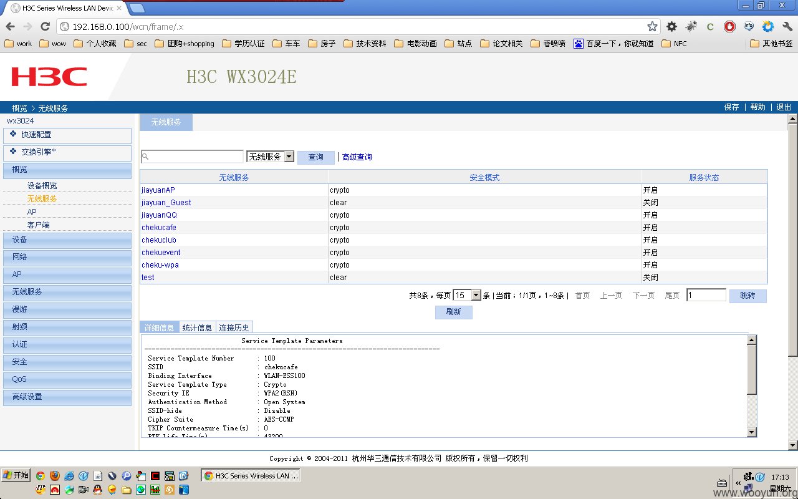Image resolution: width=798 pixels, height=499 pixels.
Task: Click 保存 in the top bar
Action: pos(732,107)
